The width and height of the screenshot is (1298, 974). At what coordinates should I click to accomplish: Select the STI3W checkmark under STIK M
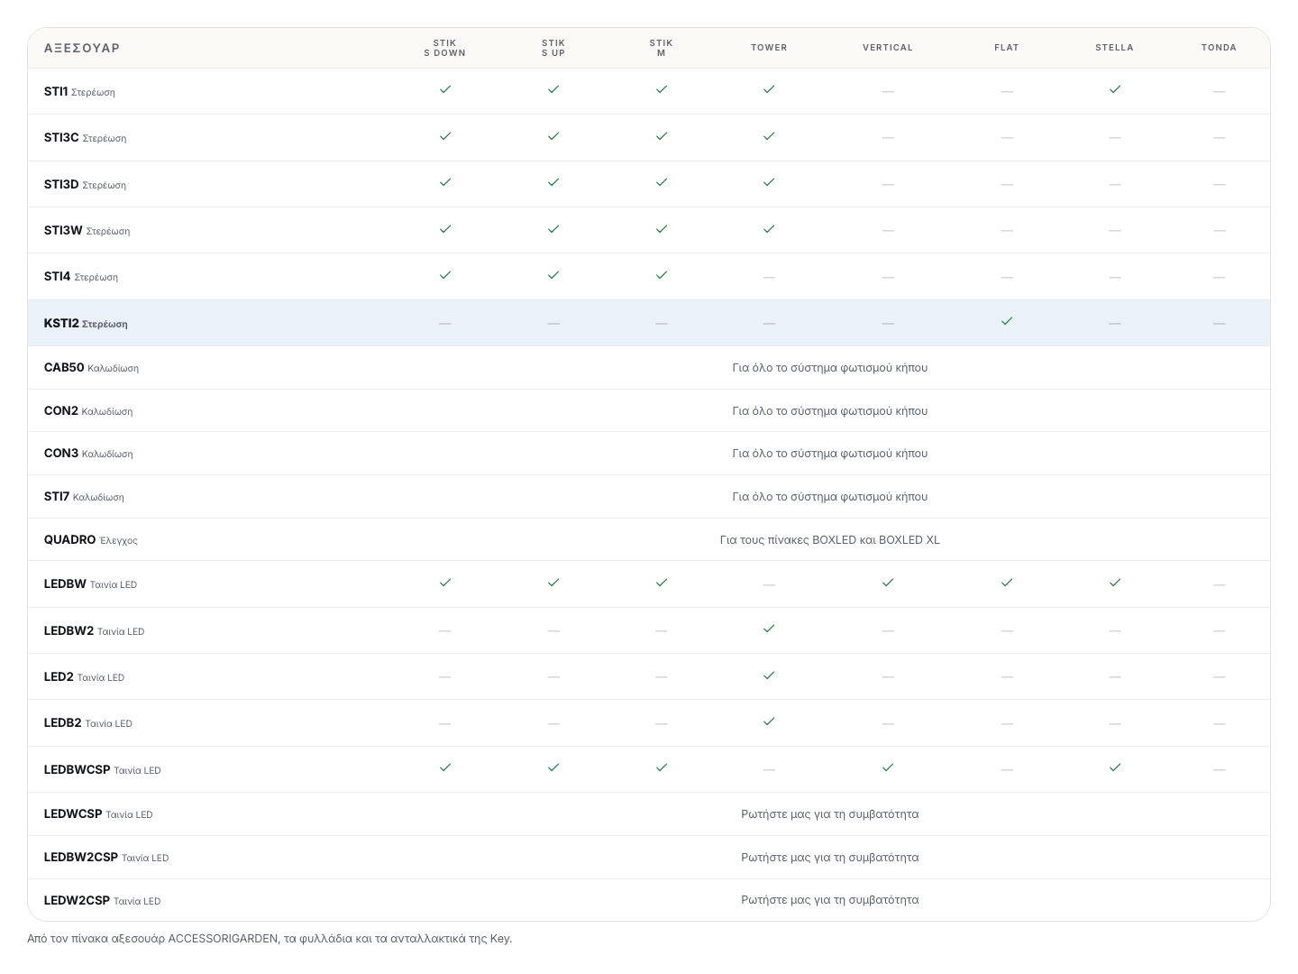[662, 229]
